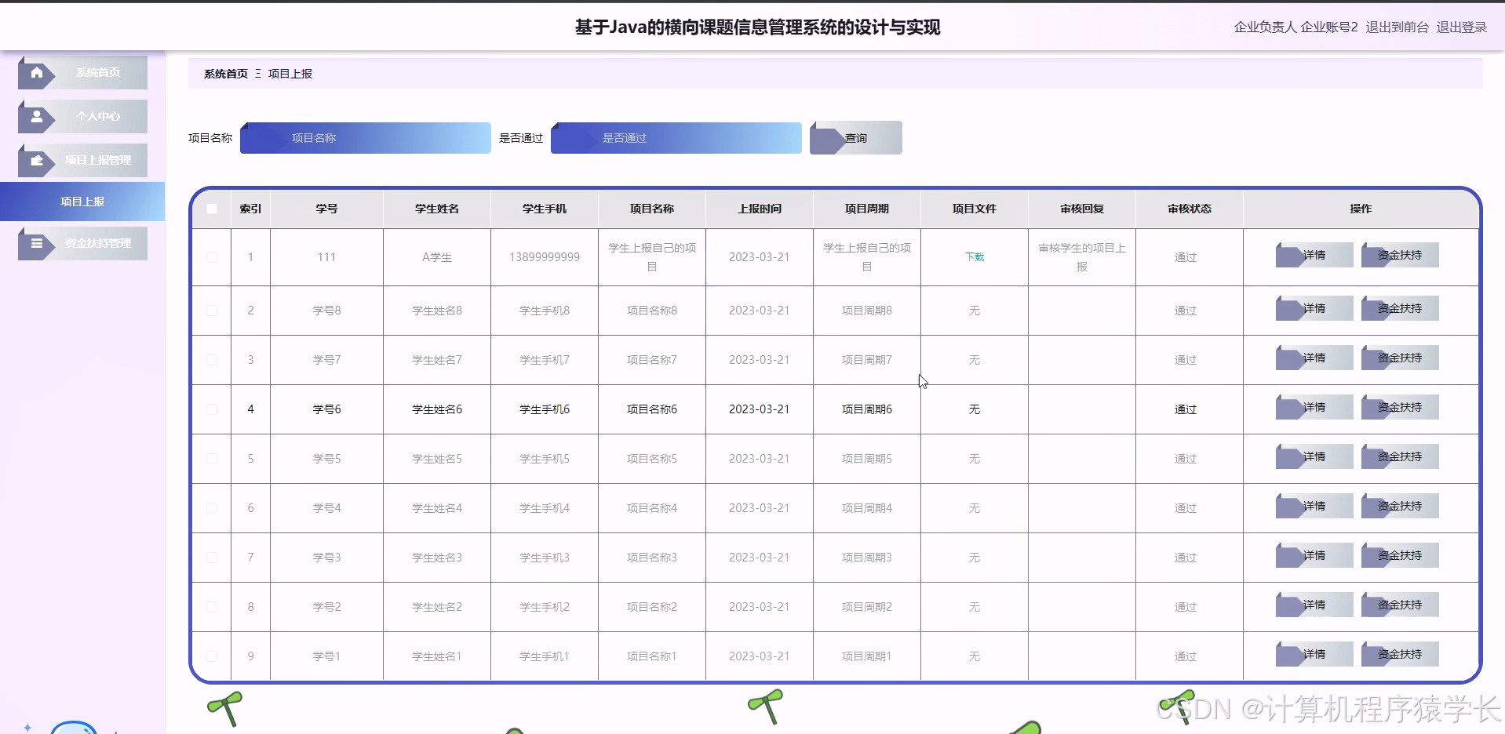Click the dropdown arrow in 是否通过 field
1505x734 pixels.
pyautogui.click(x=790, y=137)
